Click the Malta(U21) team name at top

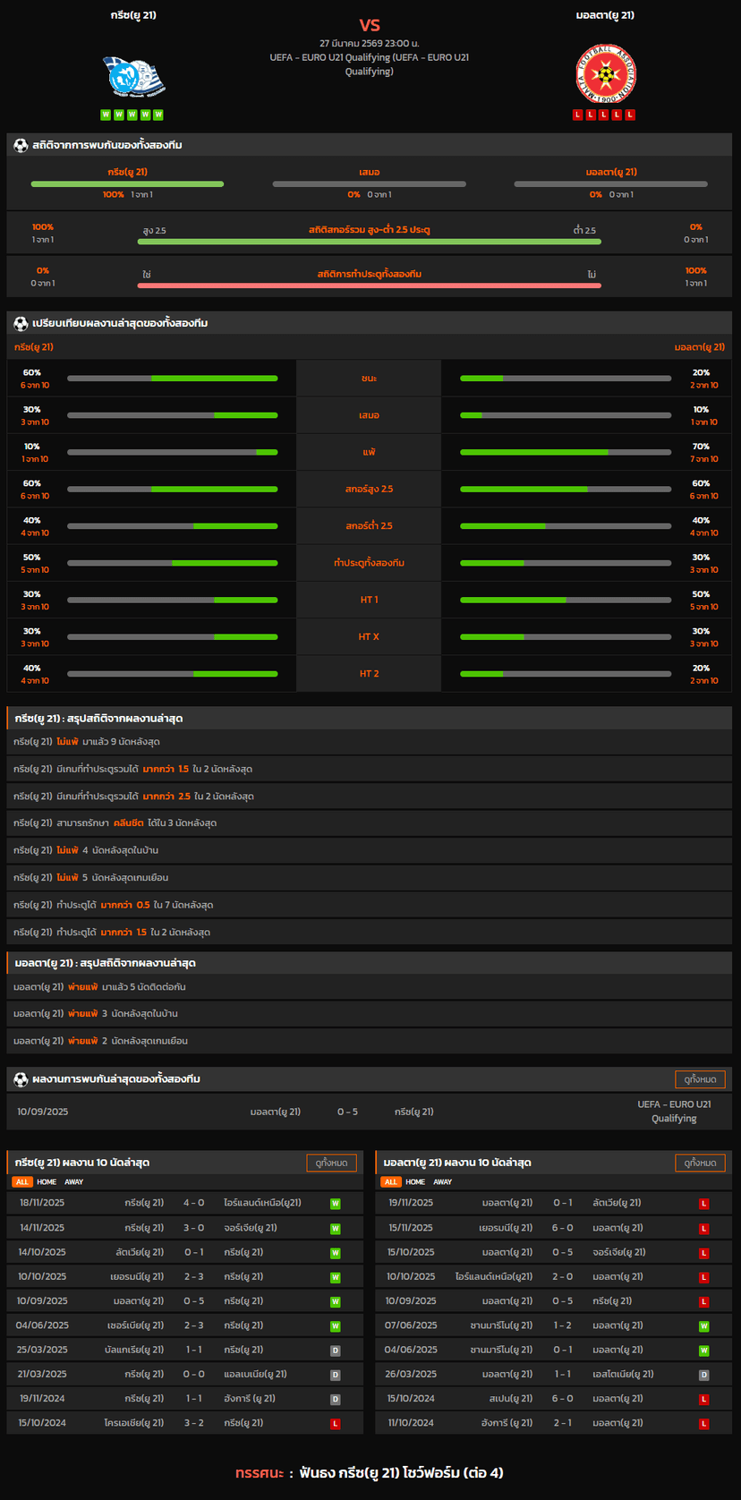click(x=606, y=15)
